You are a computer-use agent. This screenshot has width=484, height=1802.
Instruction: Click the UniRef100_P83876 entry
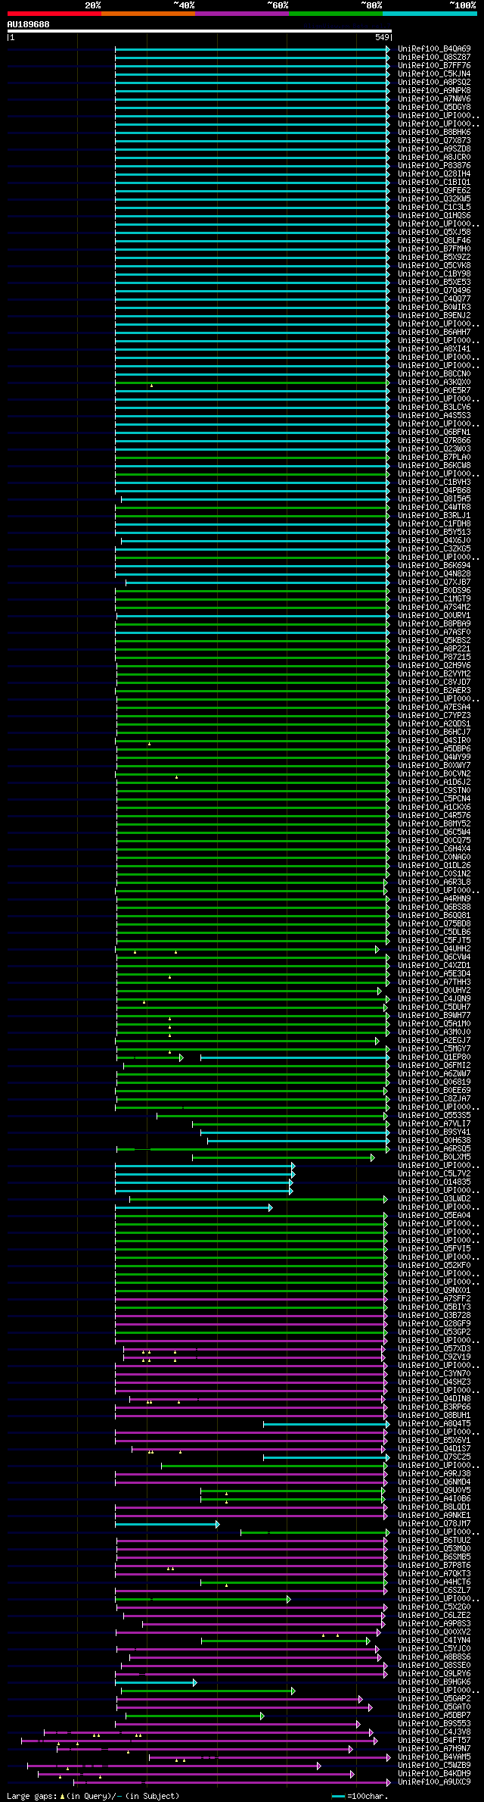[x=434, y=166]
